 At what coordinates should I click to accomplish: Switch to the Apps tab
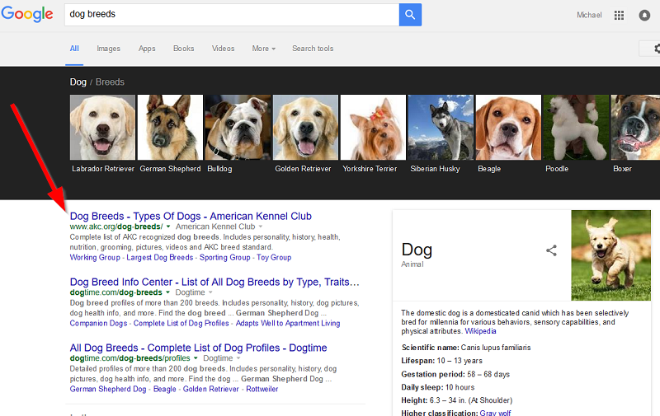(147, 49)
